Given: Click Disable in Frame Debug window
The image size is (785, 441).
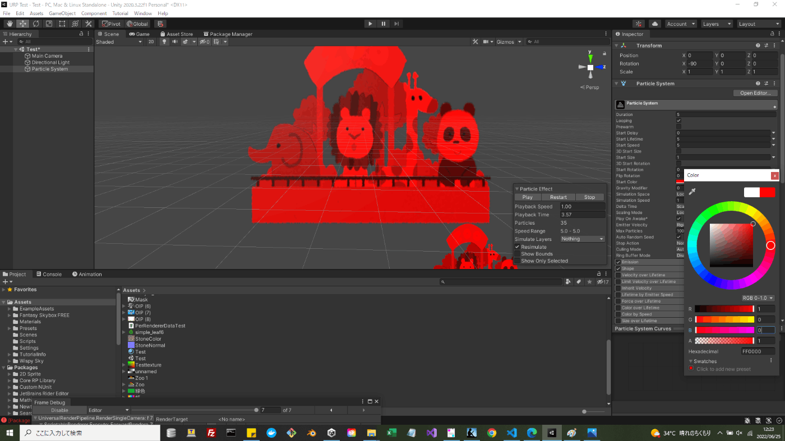Looking at the screenshot, I should pos(59,410).
